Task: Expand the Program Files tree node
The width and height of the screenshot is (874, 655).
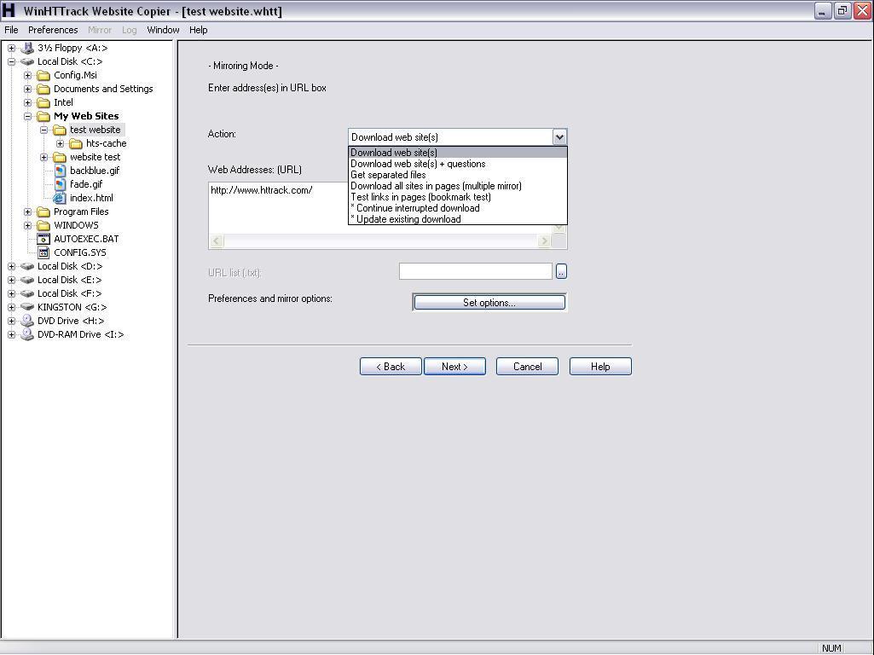Action: coord(27,212)
